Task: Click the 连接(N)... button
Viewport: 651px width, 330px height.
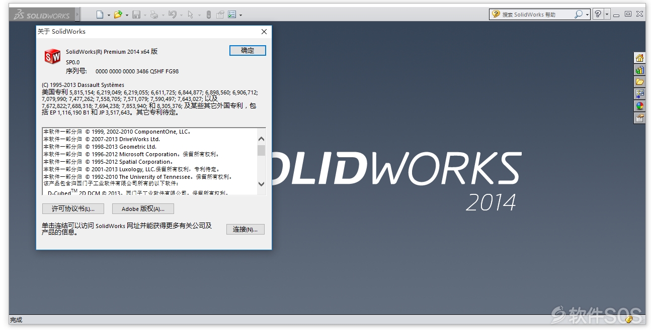Action: point(245,229)
